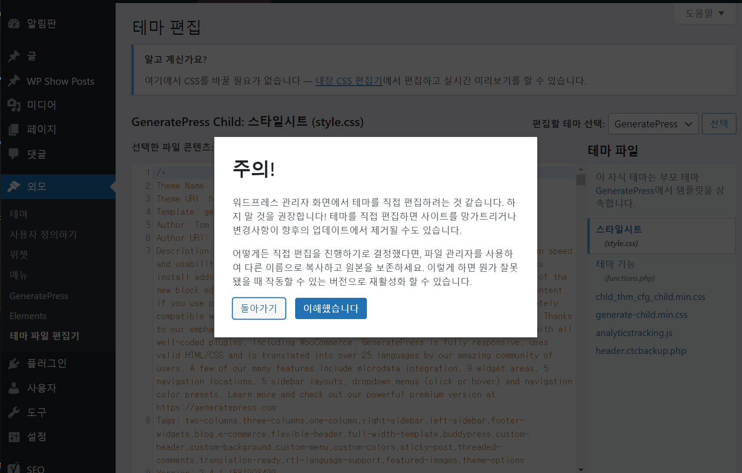742x473 pixels.
Task: Open the GeneratePress submenu entry
Action: click(39, 296)
